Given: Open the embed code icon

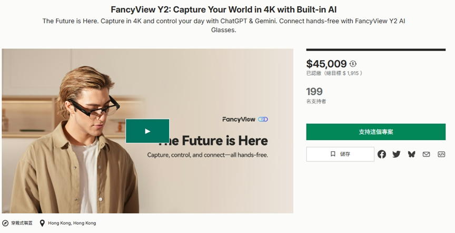Looking at the screenshot, I should [x=441, y=154].
